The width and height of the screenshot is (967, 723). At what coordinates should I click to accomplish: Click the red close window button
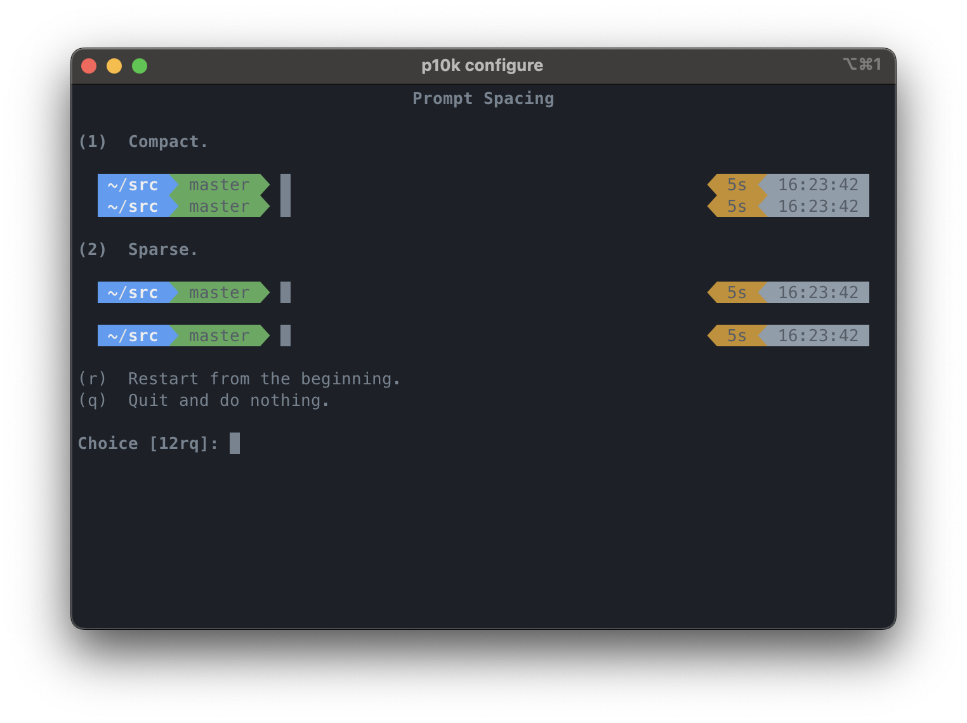(x=89, y=66)
